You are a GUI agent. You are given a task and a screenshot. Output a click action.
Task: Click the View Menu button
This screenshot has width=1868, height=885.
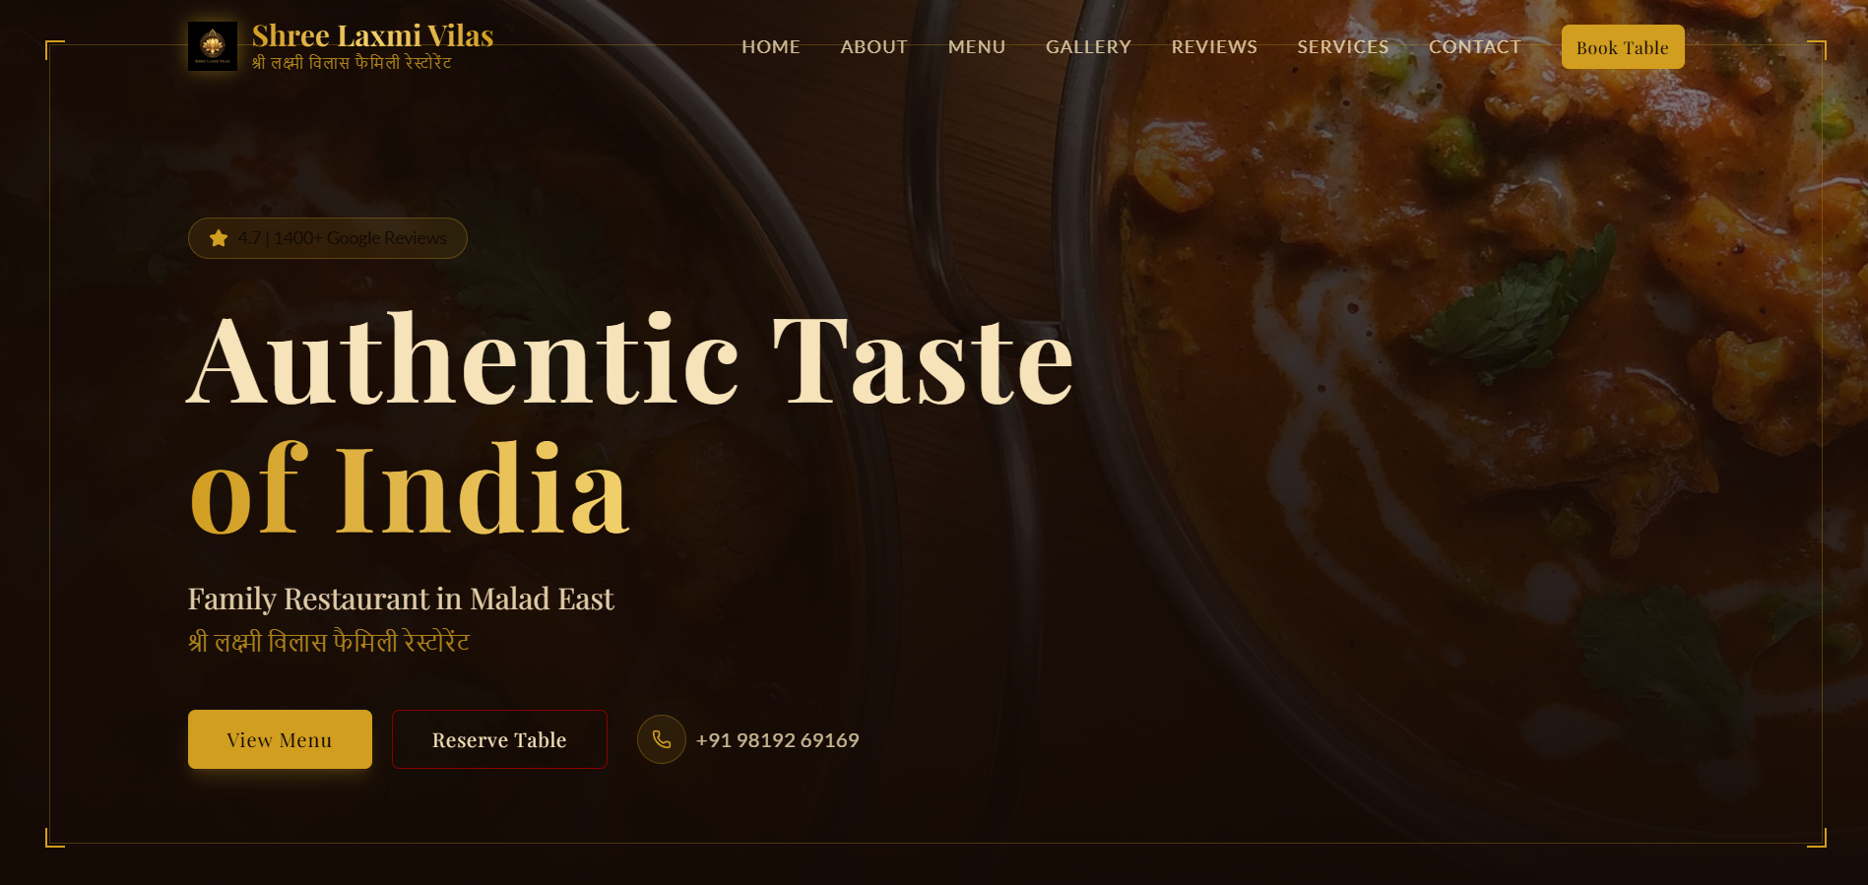click(280, 739)
